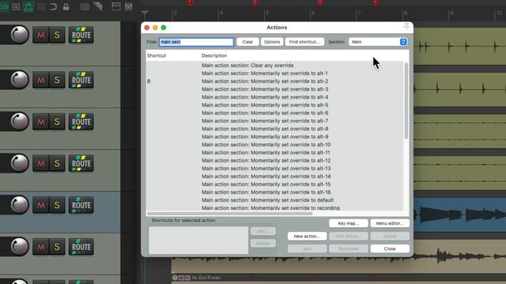
Task: Select the blue waveform item on selected track
Action: pyautogui.click(x=460, y=214)
